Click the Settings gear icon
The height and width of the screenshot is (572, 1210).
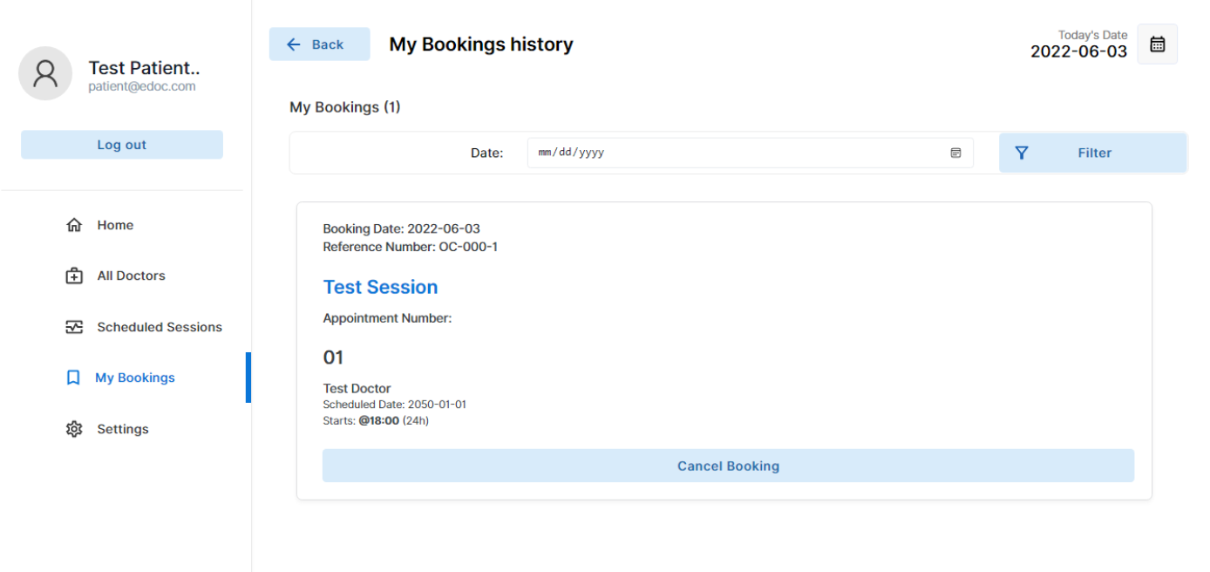[74, 429]
